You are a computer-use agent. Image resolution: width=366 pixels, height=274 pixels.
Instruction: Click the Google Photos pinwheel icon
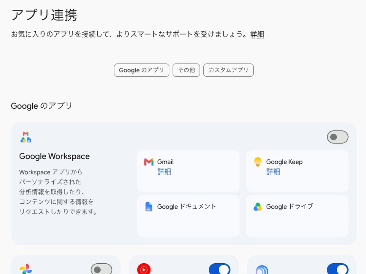(26, 269)
